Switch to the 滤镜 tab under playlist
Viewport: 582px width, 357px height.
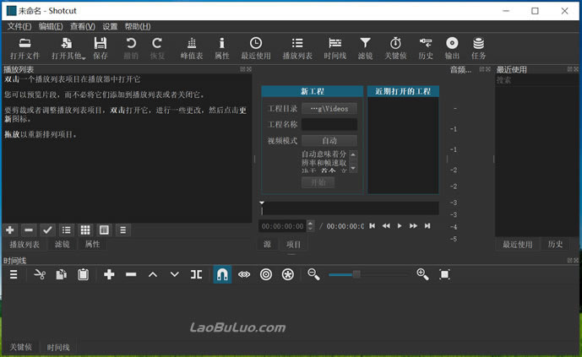tap(62, 244)
